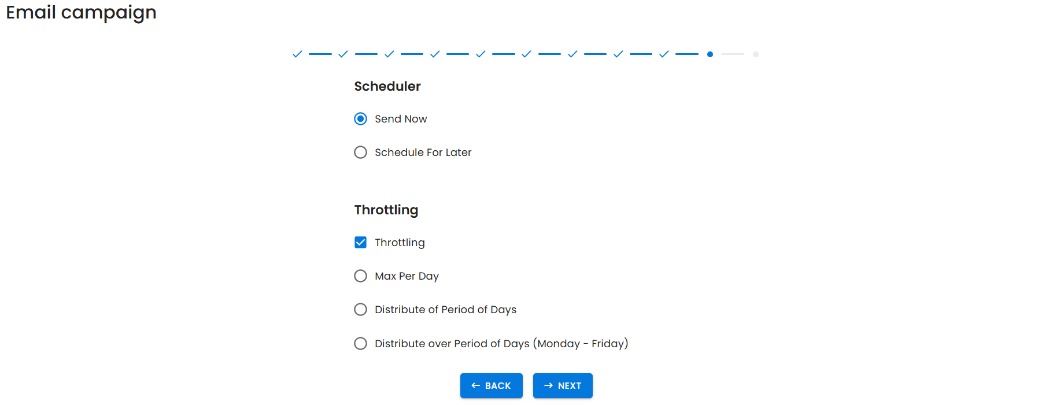Click the third completed step checkmark
The width and height of the screenshot is (1038, 405).
point(389,54)
